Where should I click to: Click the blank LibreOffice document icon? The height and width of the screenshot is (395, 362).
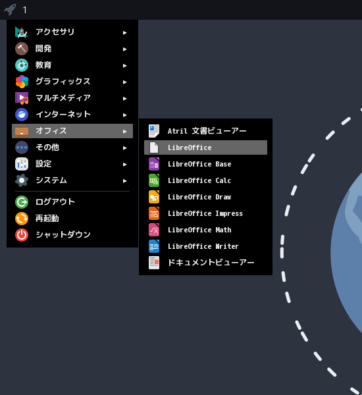(154, 147)
